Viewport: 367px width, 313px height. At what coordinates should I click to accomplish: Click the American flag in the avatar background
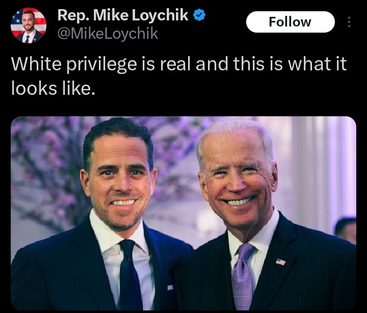point(20,19)
